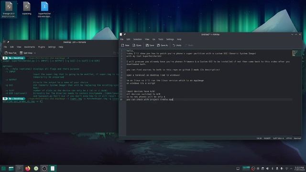
Task: Open the Normal highlighting mode selector
Action: (297, 138)
